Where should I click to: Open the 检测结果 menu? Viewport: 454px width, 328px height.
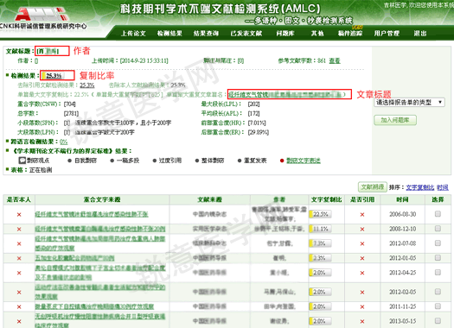169,34
